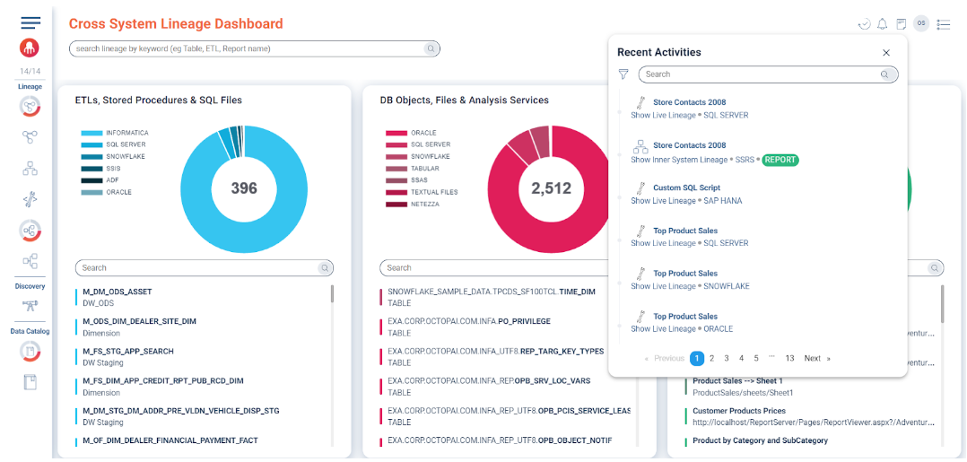Image resolution: width=967 pixels, height=462 pixels.
Task: Select M_DM_ODS_ASSET from ETL list
Action: click(x=118, y=292)
